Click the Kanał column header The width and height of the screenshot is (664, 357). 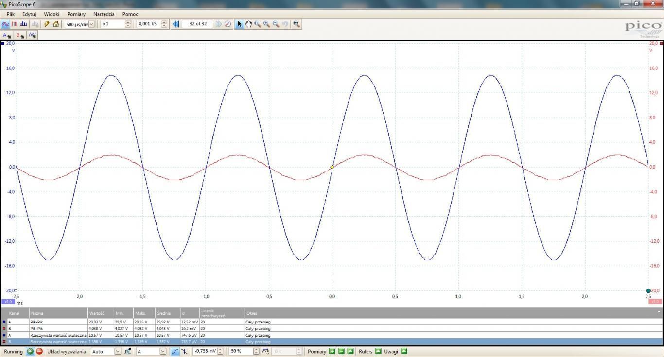click(14, 313)
